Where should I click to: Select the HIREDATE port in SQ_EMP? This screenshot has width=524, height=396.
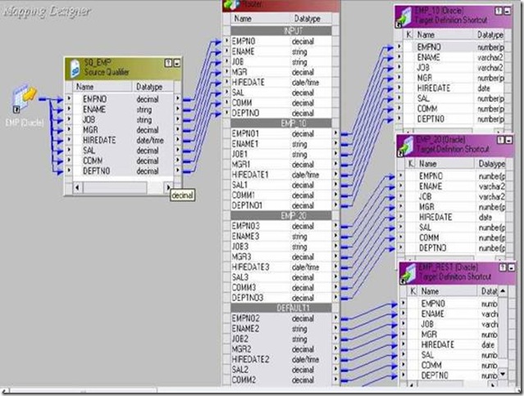(123, 141)
